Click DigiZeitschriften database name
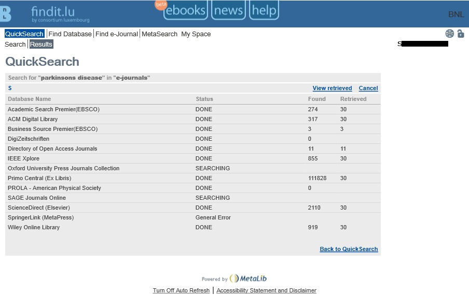Screen dimensions: 469x295 tap(29, 139)
